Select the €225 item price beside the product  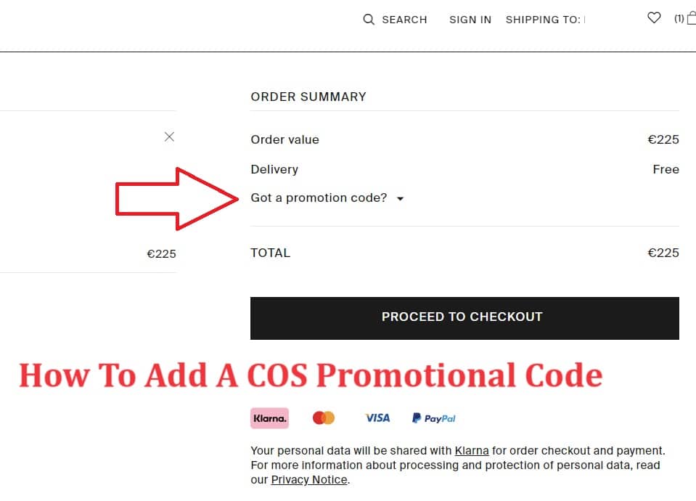[x=161, y=253]
